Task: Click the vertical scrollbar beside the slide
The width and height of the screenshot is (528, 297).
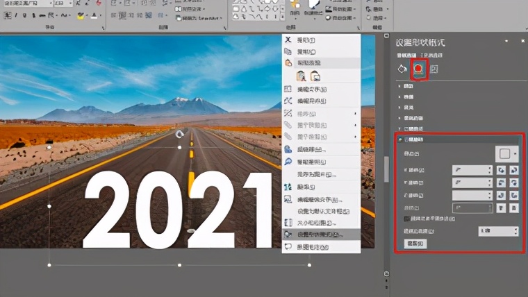Action: click(x=386, y=169)
